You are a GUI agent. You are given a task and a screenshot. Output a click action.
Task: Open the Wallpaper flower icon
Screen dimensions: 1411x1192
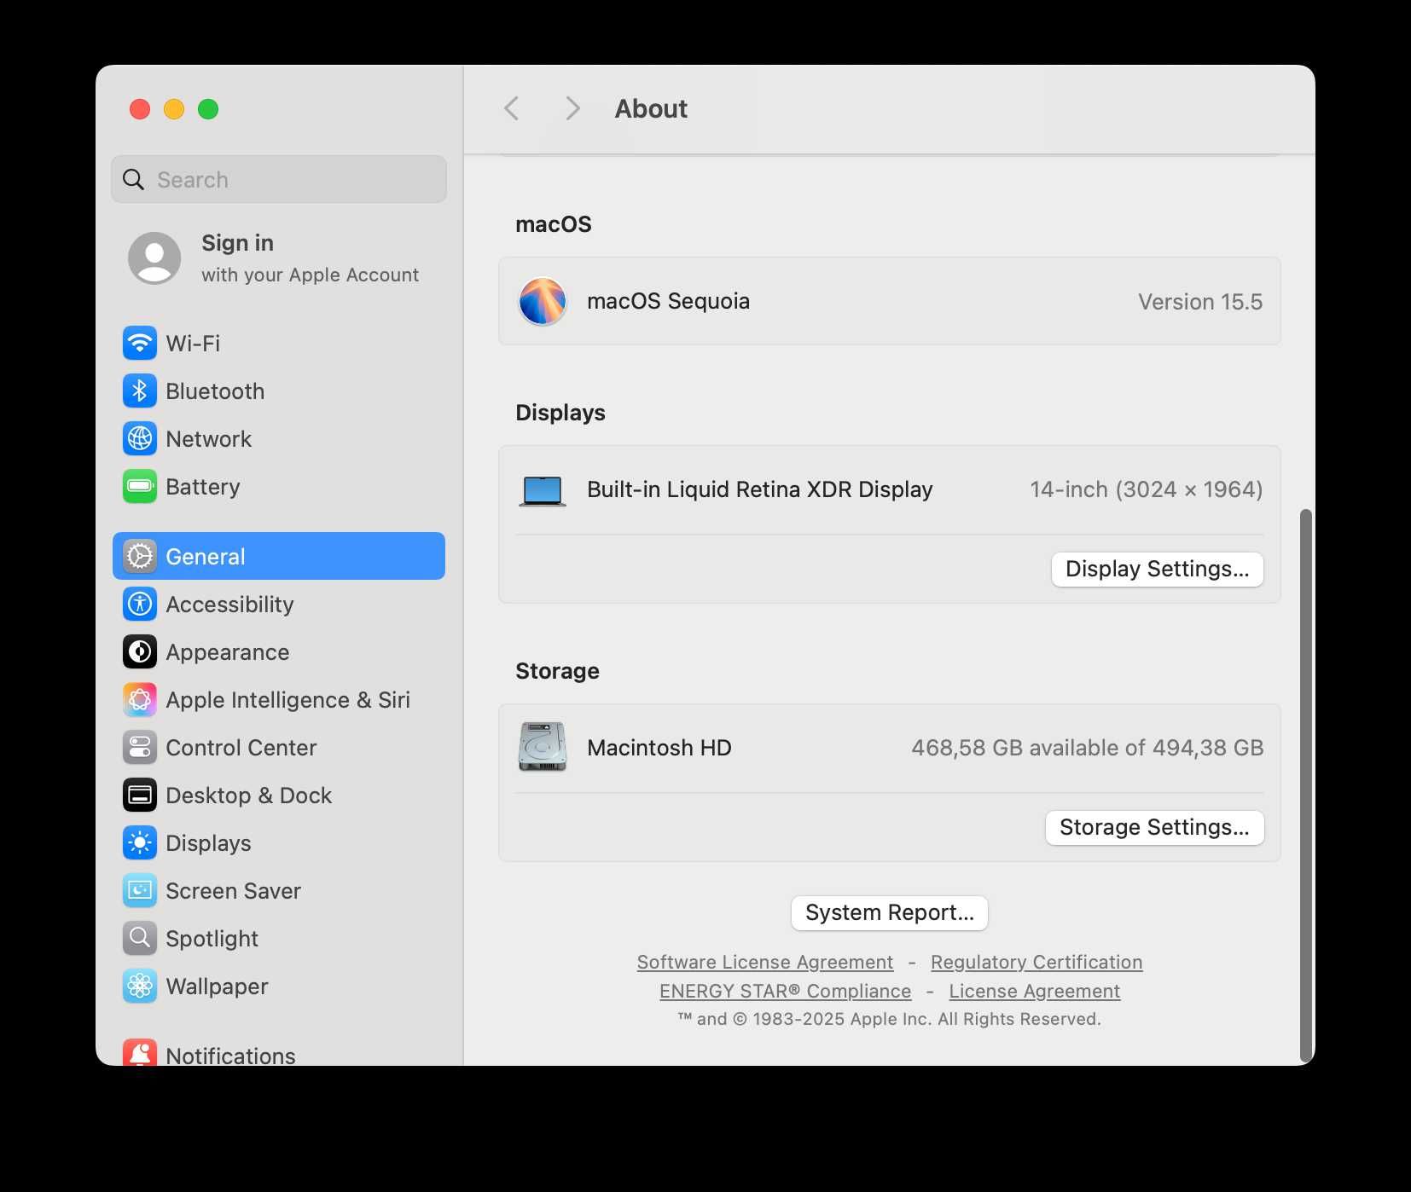[x=140, y=987]
